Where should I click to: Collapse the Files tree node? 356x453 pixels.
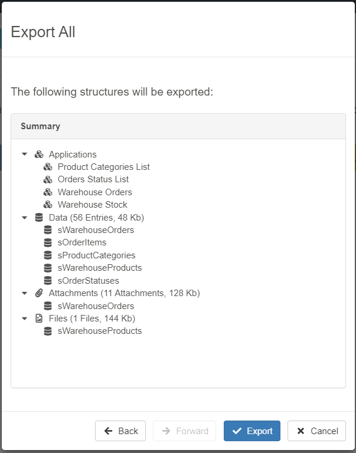coord(25,319)
